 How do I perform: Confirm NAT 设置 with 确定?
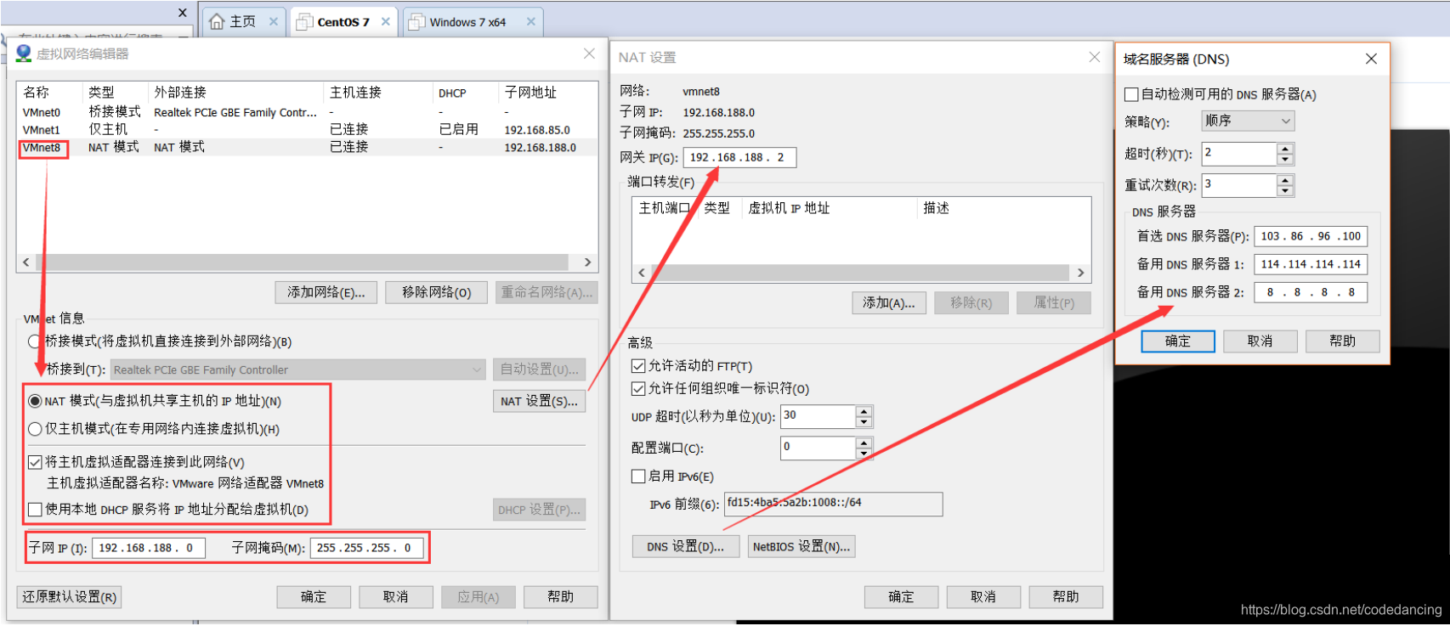pyautogui.click(x=901, y=597)
